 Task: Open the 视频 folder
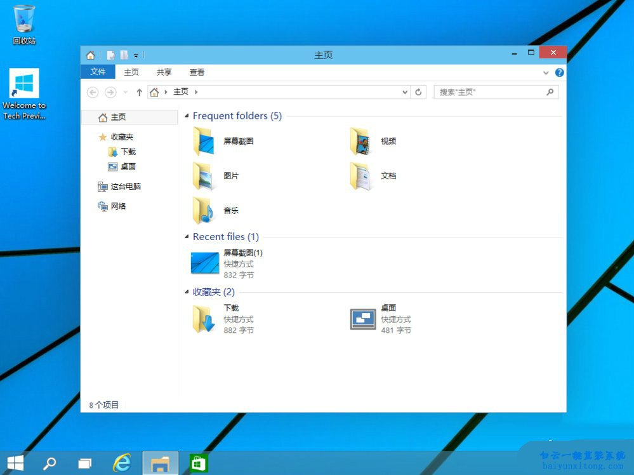click(x=387, y=141)
